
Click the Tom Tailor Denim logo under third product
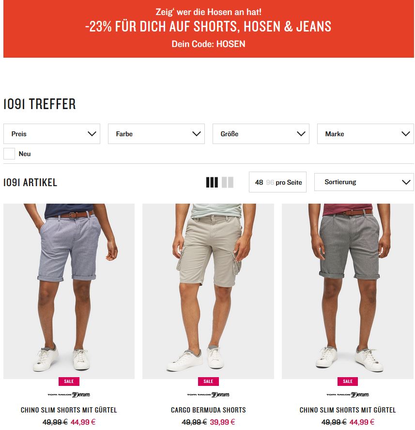tap(348, 395)
